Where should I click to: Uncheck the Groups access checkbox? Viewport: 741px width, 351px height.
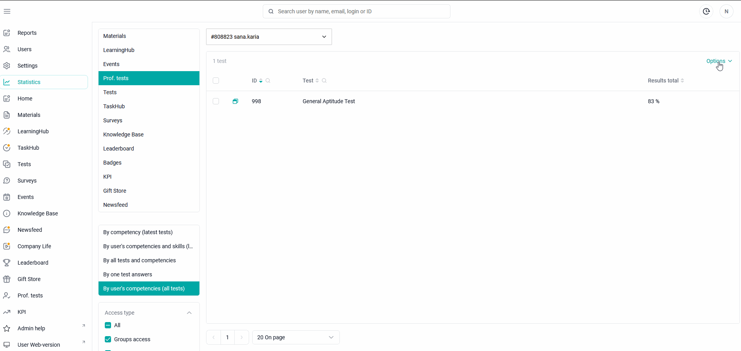click(108, 339)
